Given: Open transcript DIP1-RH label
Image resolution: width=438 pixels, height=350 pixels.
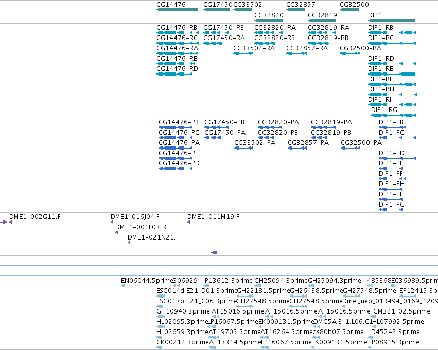Looking at the screenshot, I should pos(381,89).
